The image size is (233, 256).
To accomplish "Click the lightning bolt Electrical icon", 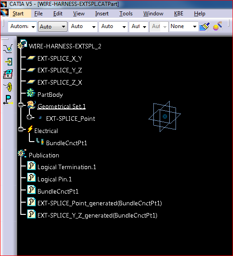I will click(x=30, y=129).
